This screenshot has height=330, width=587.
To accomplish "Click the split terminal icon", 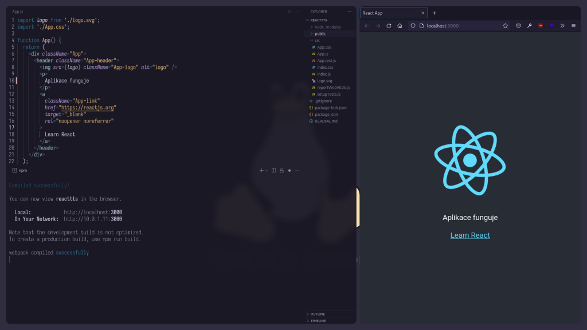I will coord(273,170).
